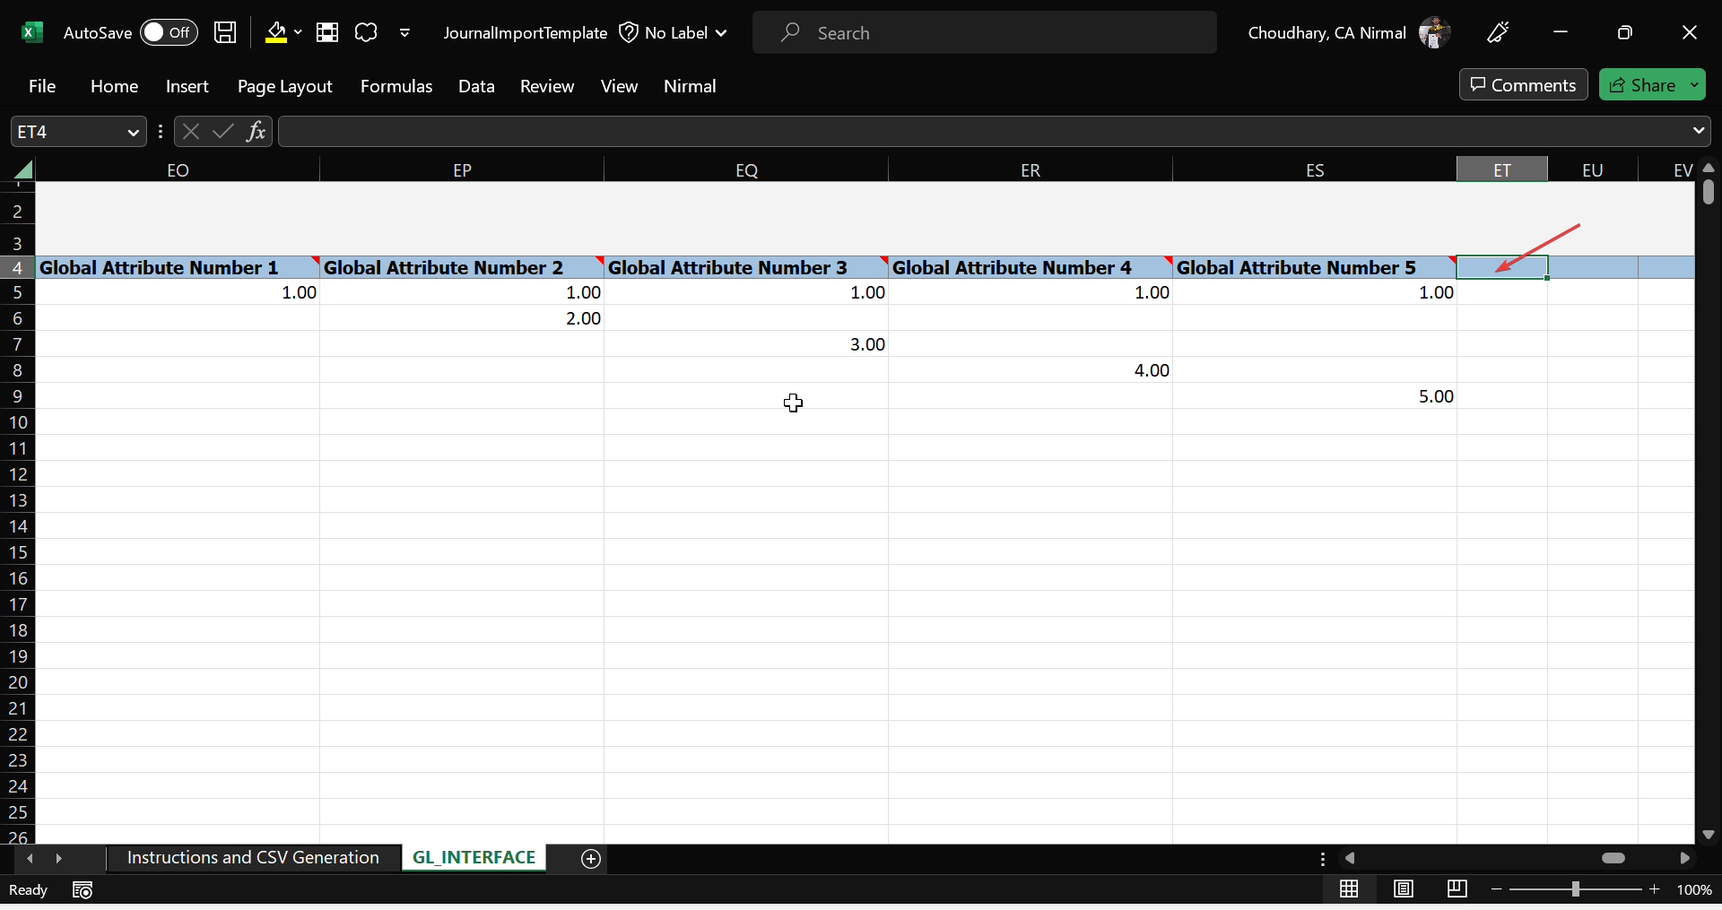Click the sensitivity label shield icon
Viewport: 1722px width, 910px height.
coord(629,32)
